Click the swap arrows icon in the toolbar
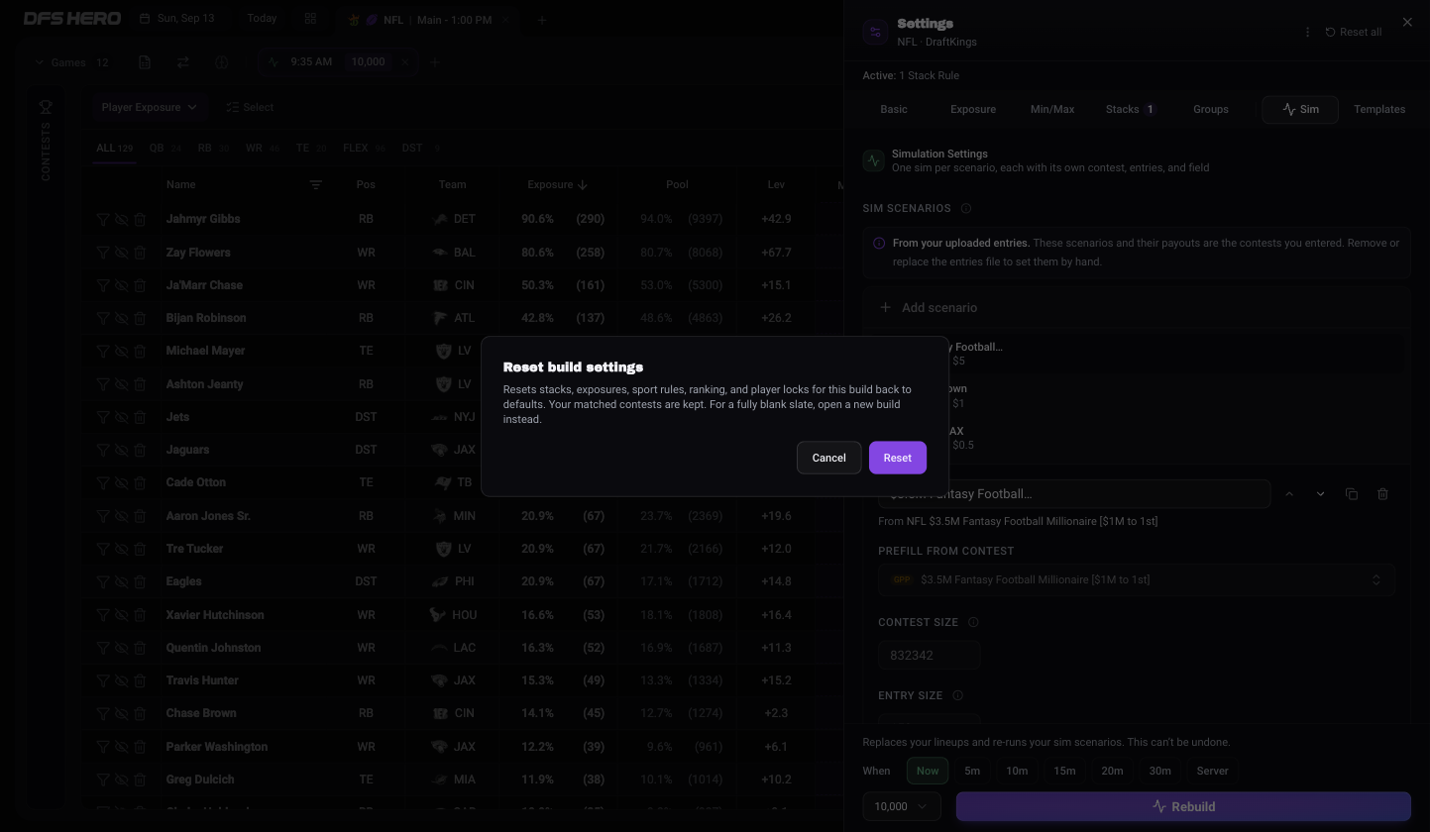Image resolution: width=1430 pixels, height=832 pixels. click(x=182, y=62)
